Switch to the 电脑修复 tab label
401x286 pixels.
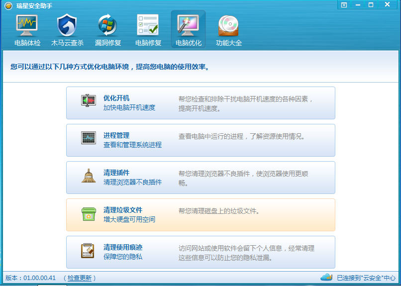pos(148,43)
